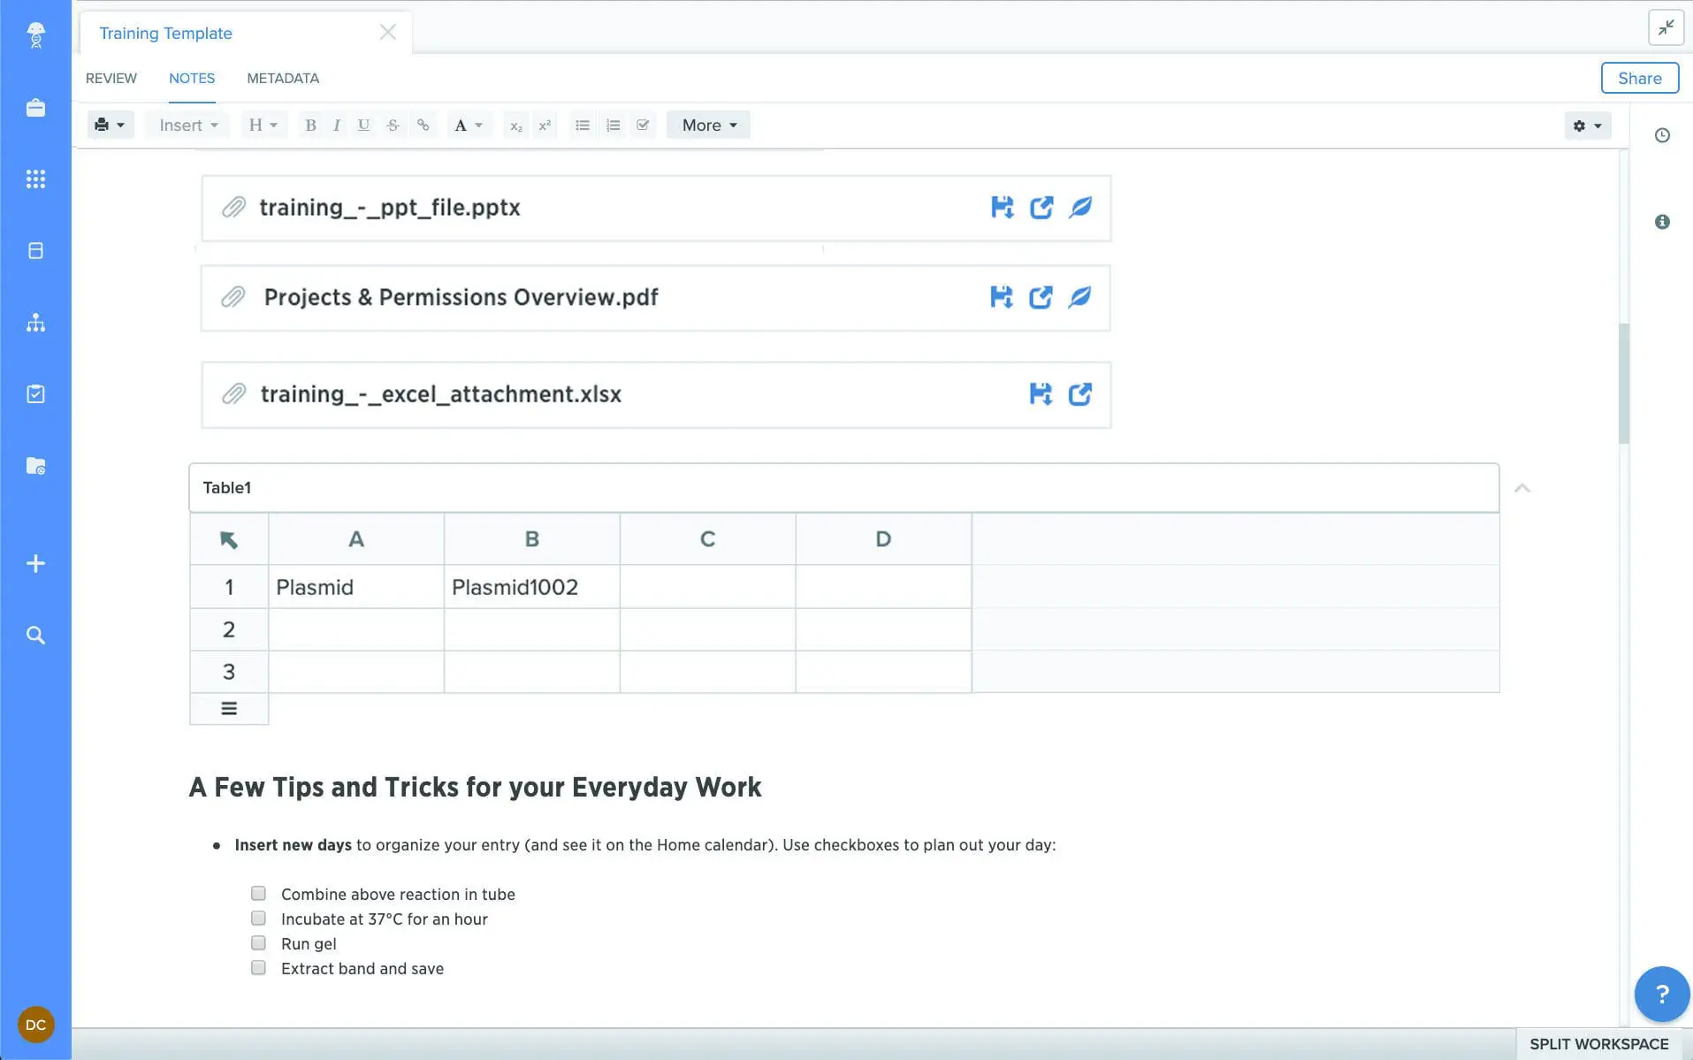Click the plus create icon in sidebar
The height and width of the screenshot is (1060, 1693).
(x=35, y=564)
